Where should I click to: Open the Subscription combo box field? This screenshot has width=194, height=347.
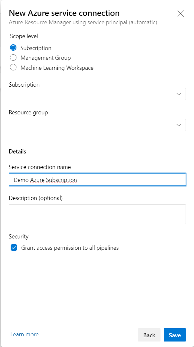97,94
